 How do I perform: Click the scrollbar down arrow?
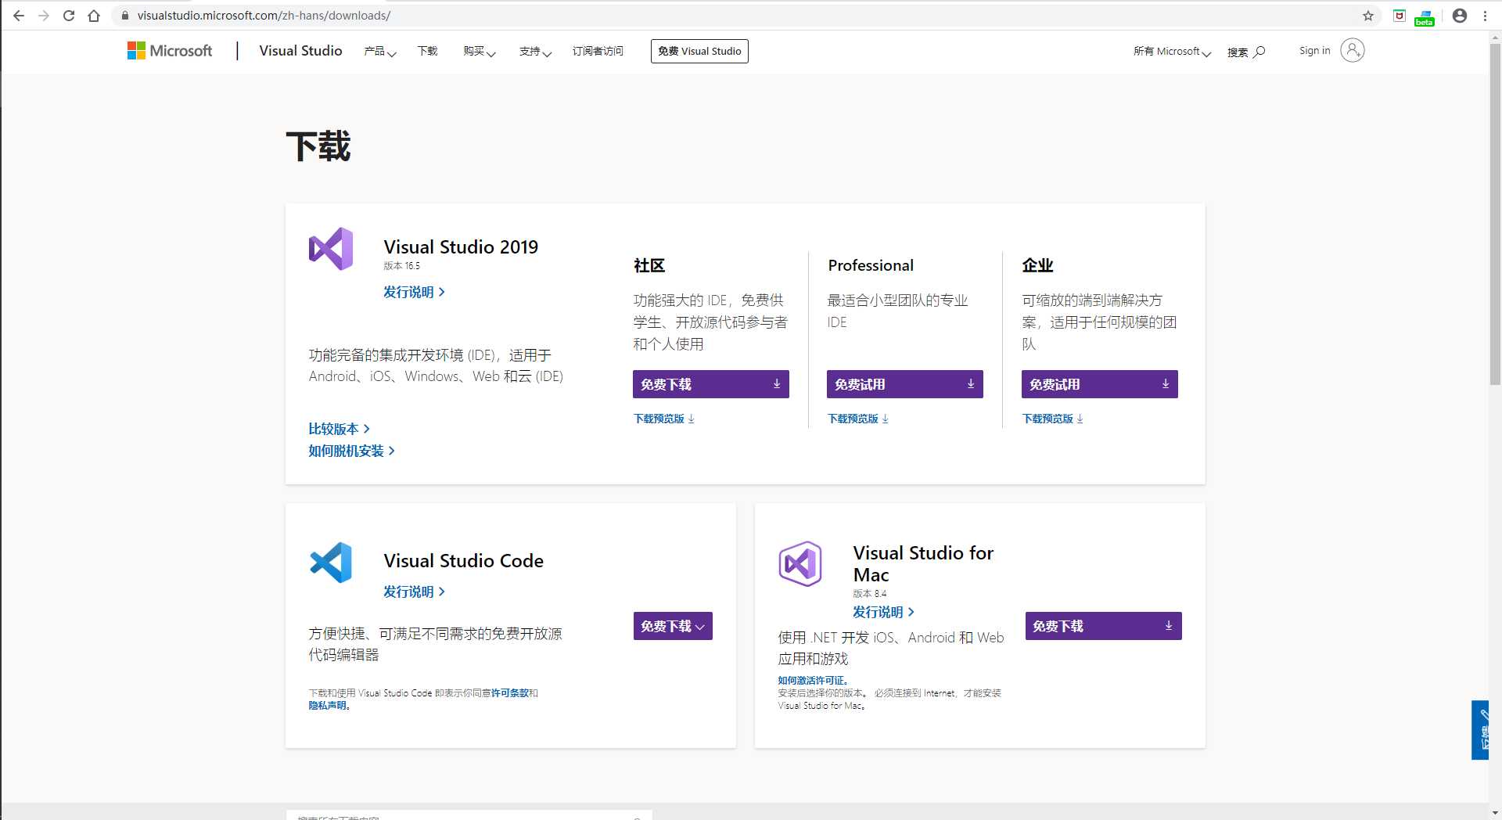1495,813
